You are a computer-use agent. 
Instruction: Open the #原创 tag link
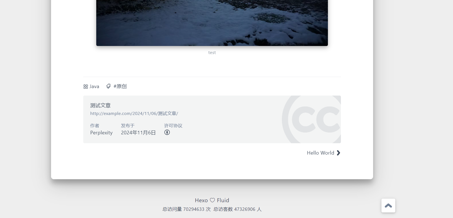pos(120,86)
